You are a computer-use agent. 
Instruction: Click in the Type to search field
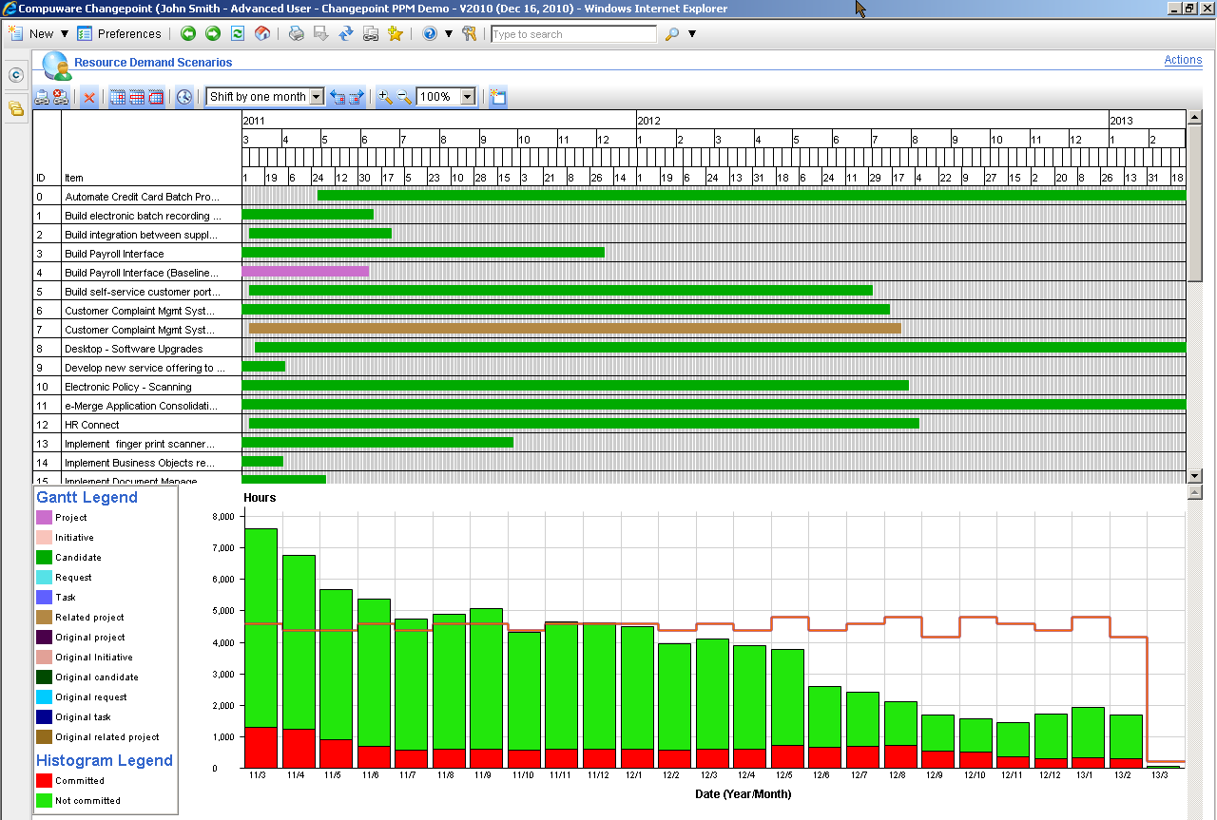click(573, 34)
